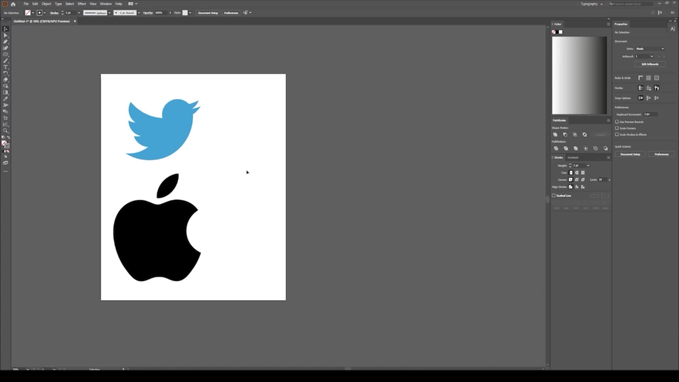Show grid icon in Properties

coord(649,78)
